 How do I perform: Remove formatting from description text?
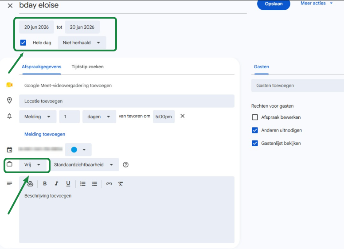point(121,184)
